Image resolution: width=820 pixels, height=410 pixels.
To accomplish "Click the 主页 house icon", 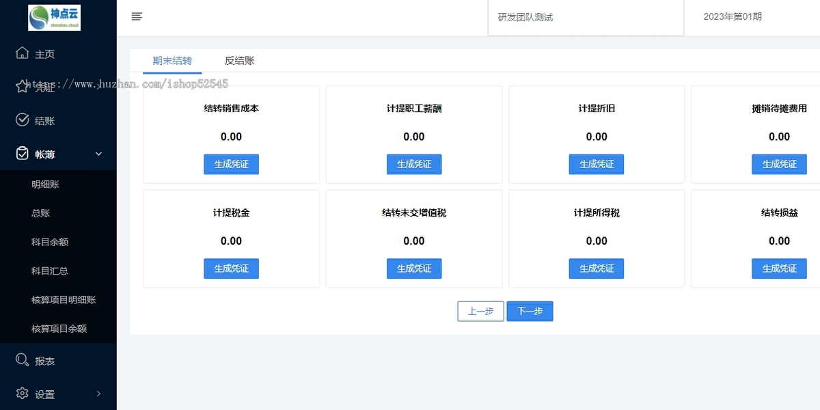I will pyautogui.click(x=22, y=53).
